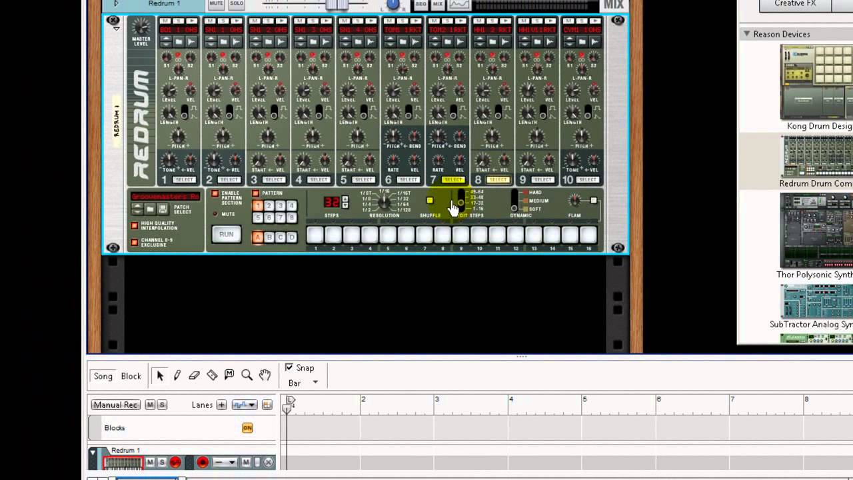Viewport: 853px width, 480px height.
Task: Open the note lane pattern dropdown
Action: [x=224, y=462]
